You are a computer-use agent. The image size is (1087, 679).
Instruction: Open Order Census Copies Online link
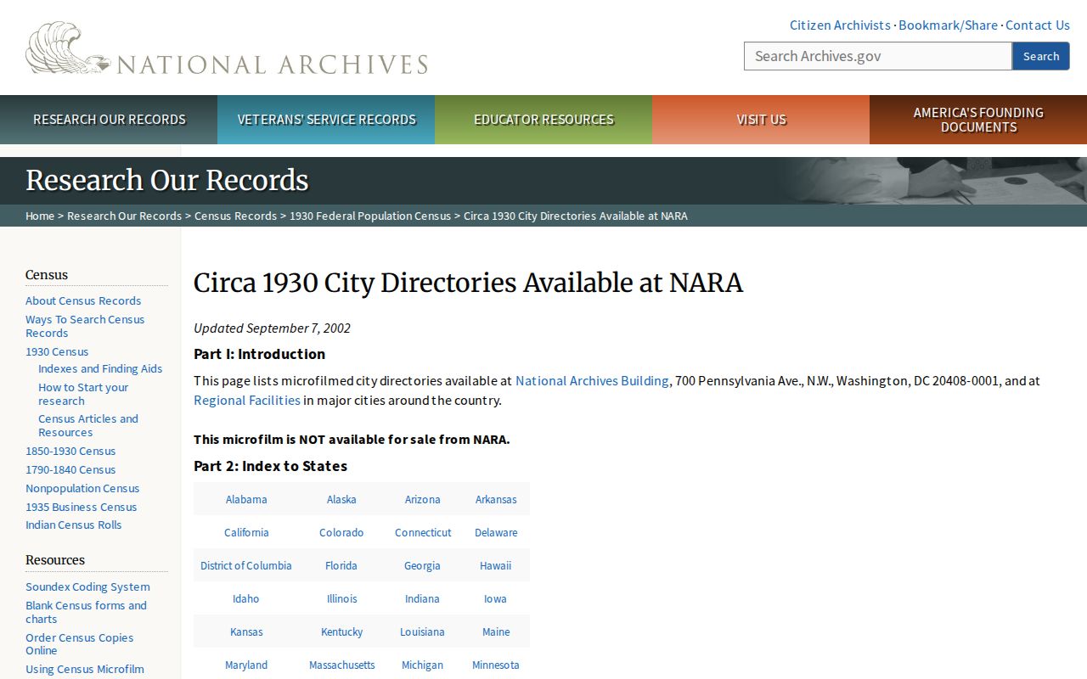point(79,644)
